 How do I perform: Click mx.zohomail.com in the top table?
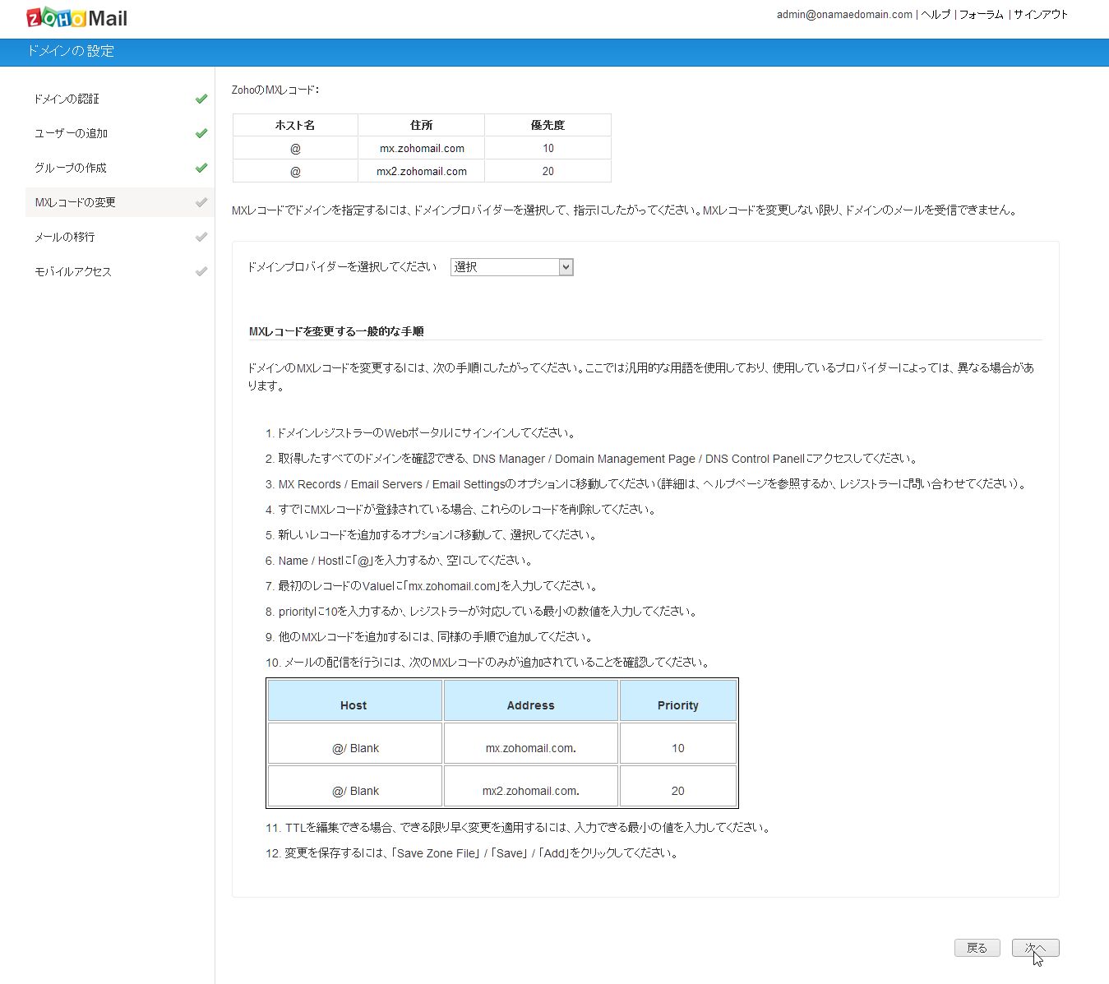(x=422, y=149)
